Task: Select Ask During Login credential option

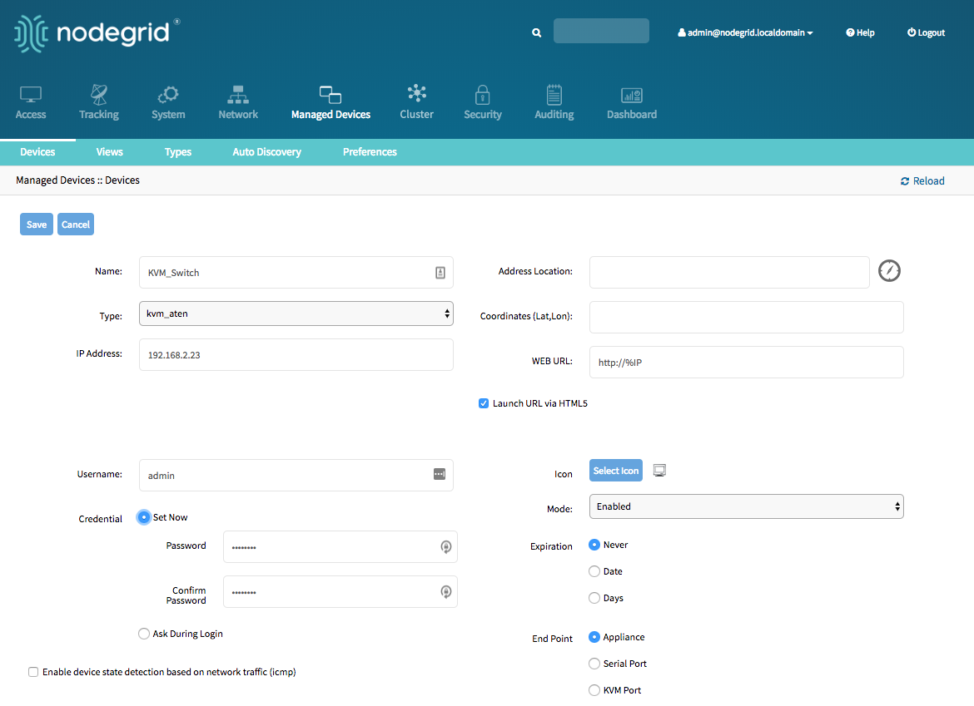Action: pyautogui.click(x=143, y=634)
